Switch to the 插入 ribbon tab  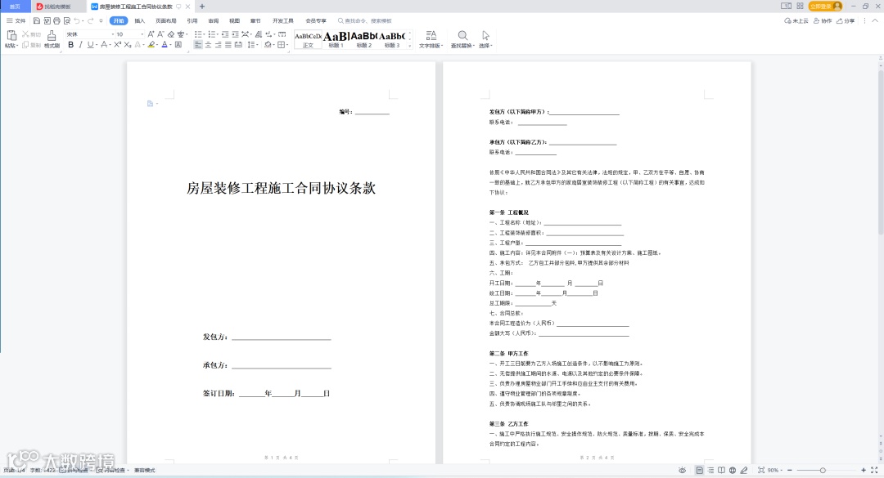[140, 20]
